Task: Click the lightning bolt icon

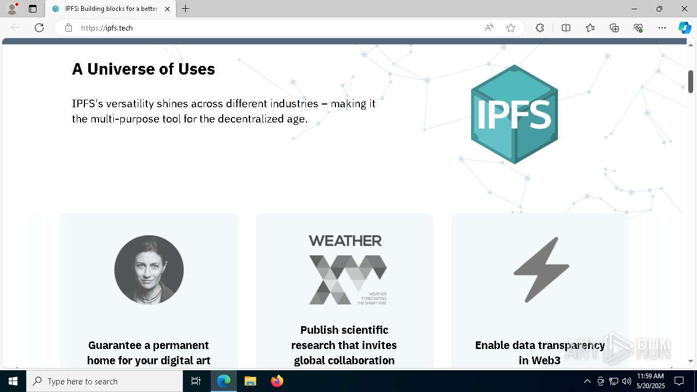Action: point(541,269)
